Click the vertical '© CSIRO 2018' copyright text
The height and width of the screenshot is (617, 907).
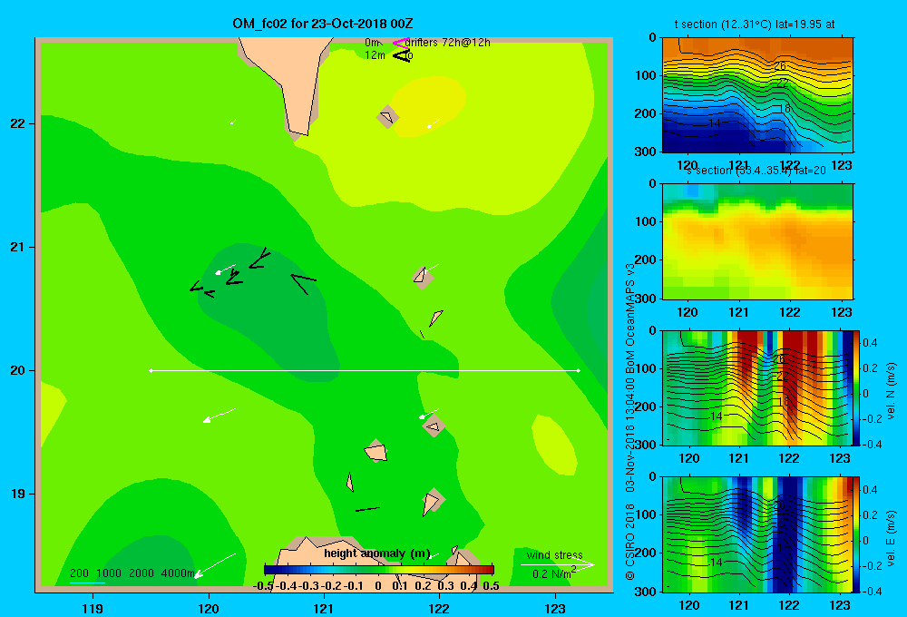629,541
